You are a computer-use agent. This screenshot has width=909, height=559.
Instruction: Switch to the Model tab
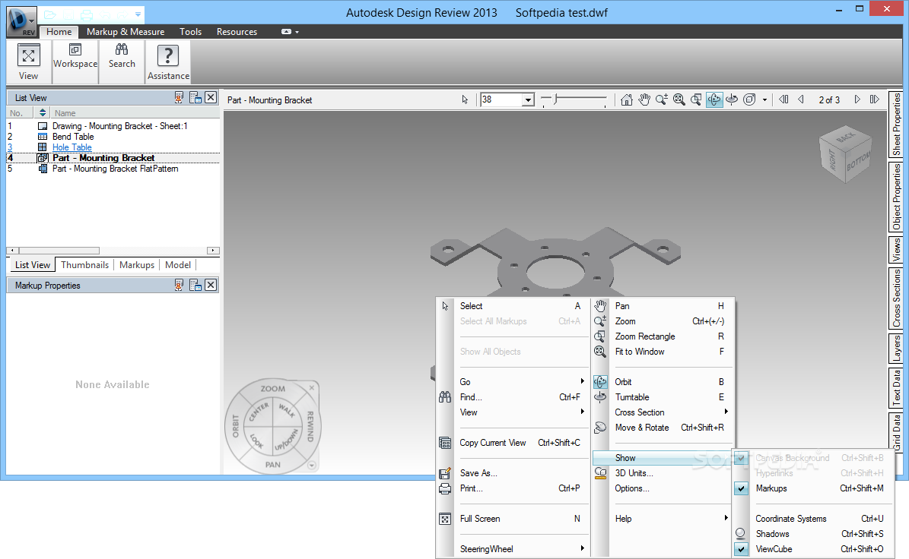point(177,265)
